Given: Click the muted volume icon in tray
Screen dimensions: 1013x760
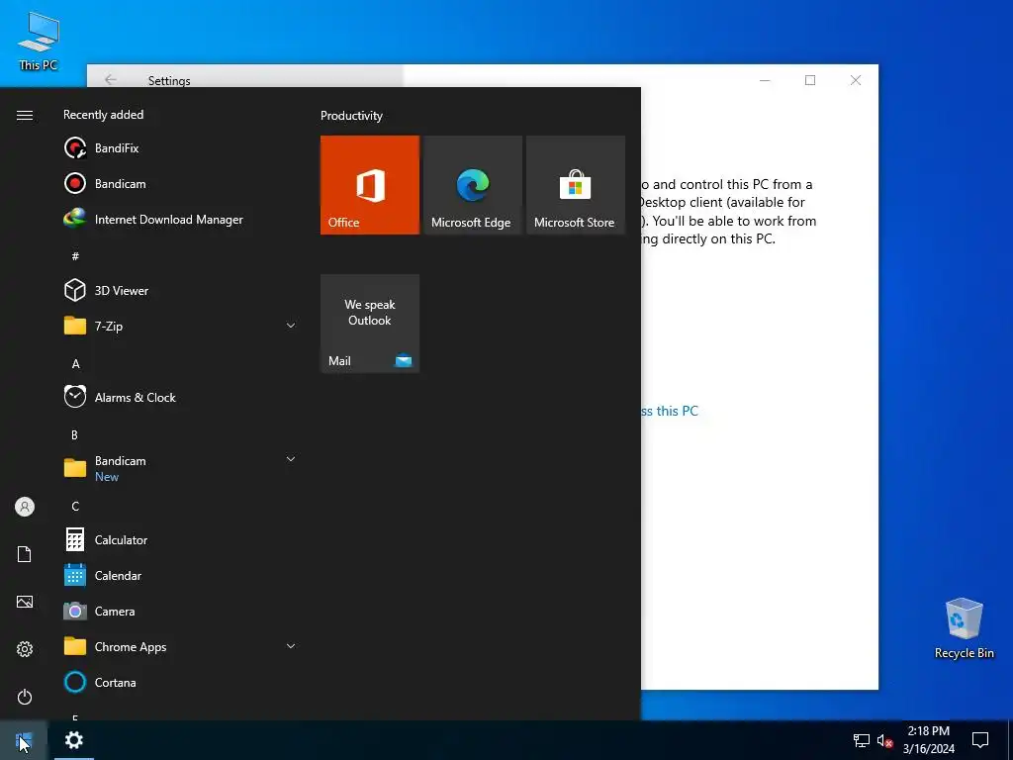Looking at the screenshot, I should click(x=884, y=740).
